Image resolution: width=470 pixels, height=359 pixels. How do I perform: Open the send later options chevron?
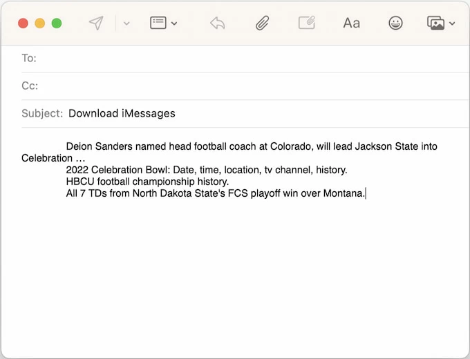(x=126, y=23)
